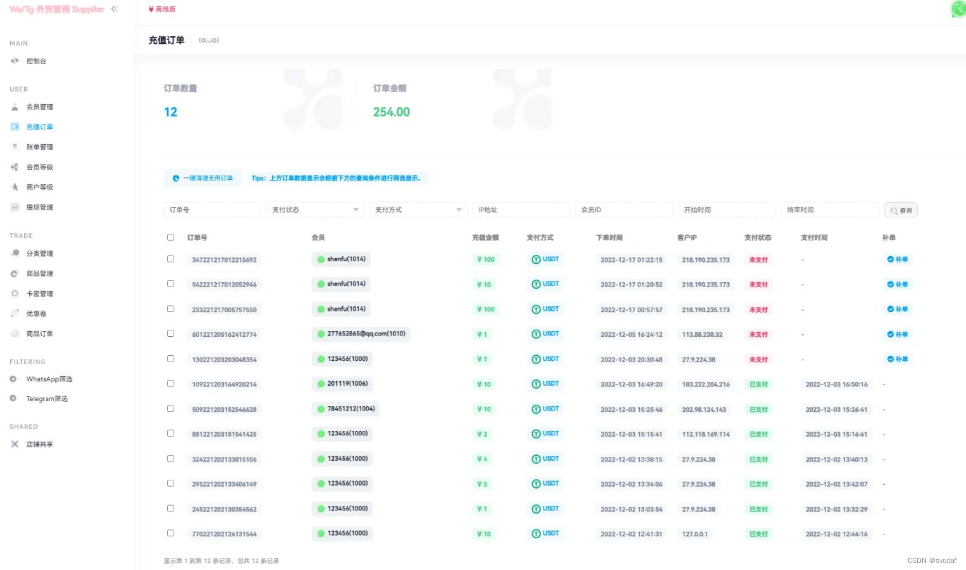Screen dimensions: 966x570
Task: Click the 补单 icon for order 347221217012215692
Action: 890,259
